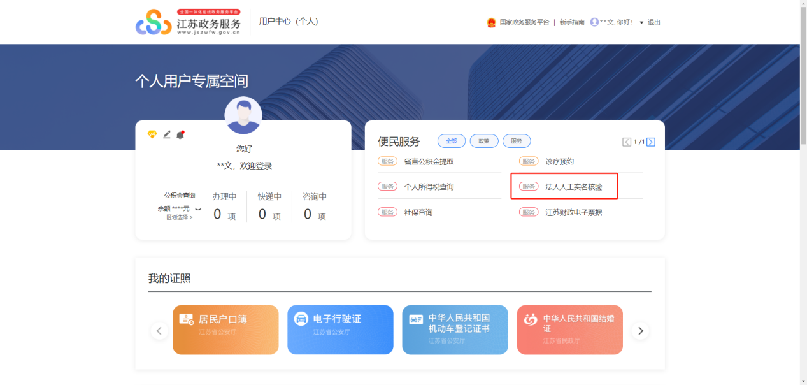Image resolution: width=807 pixels, height=385 pixels.
Task: Go to previous page of 便民服务
Action: click(x=627, y=142)
